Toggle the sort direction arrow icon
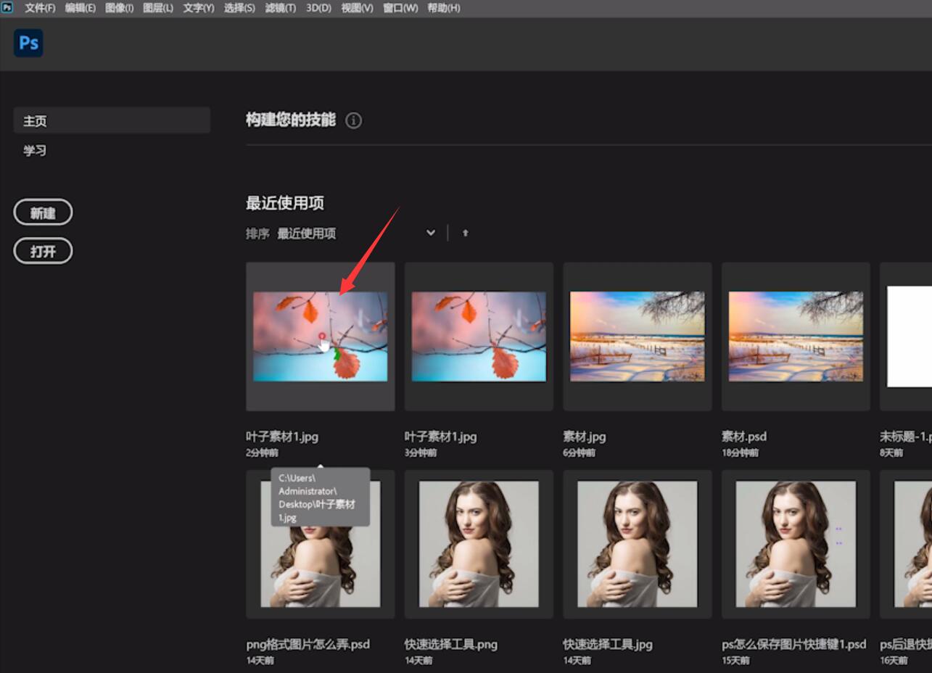Screen dimensions: 932x673 click(x=465, y=233)
